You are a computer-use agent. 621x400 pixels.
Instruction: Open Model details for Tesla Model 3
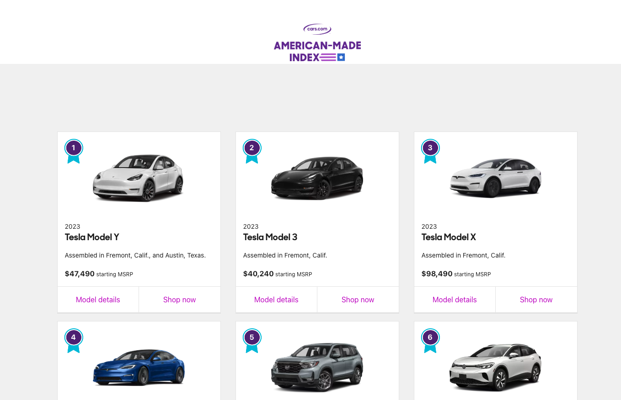pyautogui.click(x=276, y=300)
